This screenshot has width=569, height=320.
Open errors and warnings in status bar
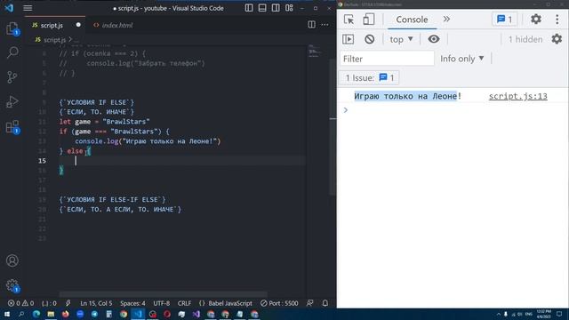[x=20, y=303]
